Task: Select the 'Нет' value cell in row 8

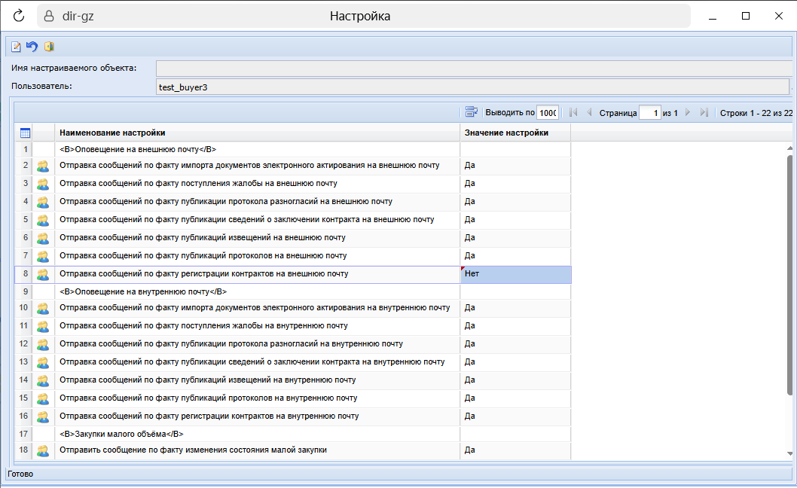Action: click(x=515, y=274)
